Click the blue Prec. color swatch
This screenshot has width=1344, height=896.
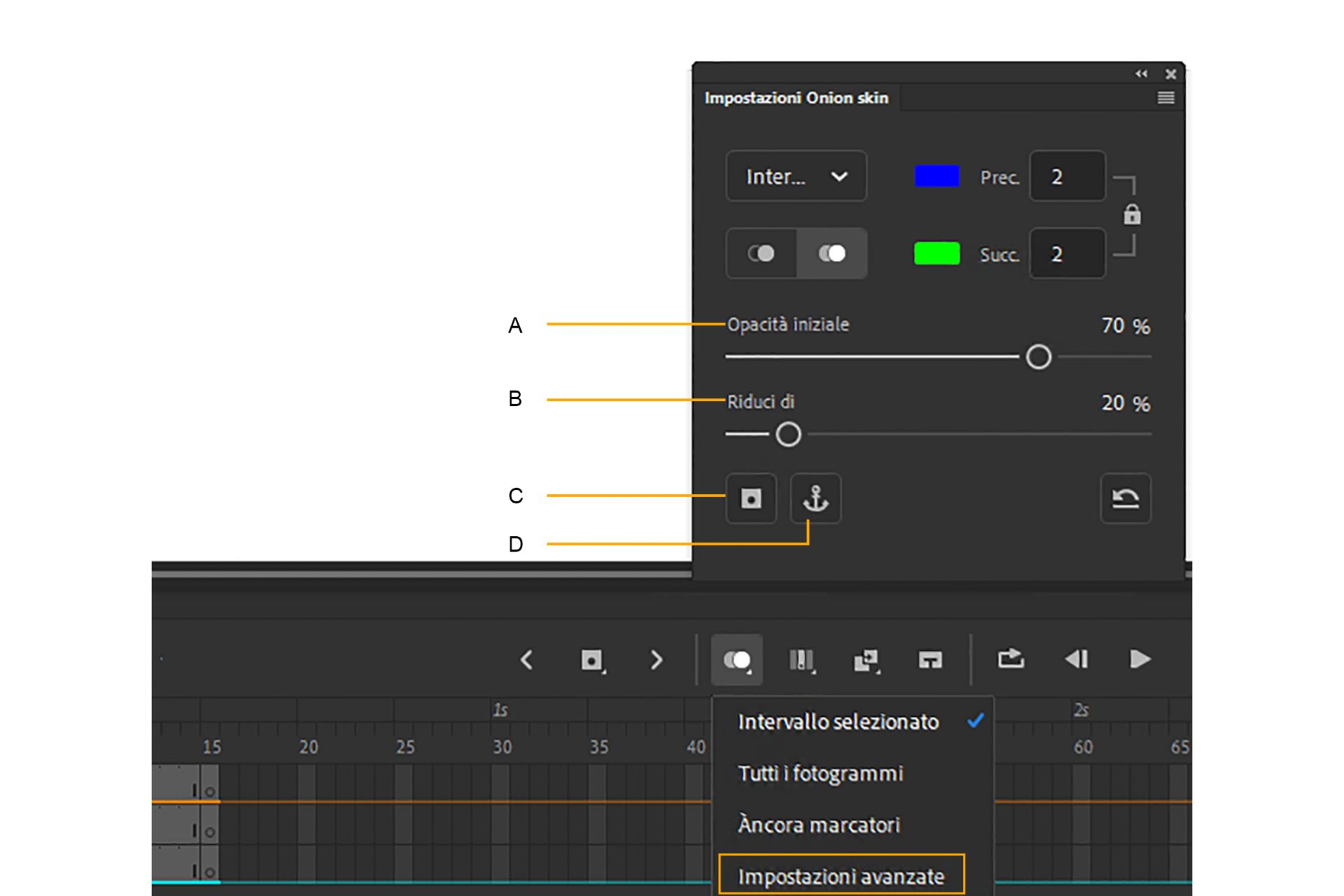pyautogui.click(x=937, y=176)
